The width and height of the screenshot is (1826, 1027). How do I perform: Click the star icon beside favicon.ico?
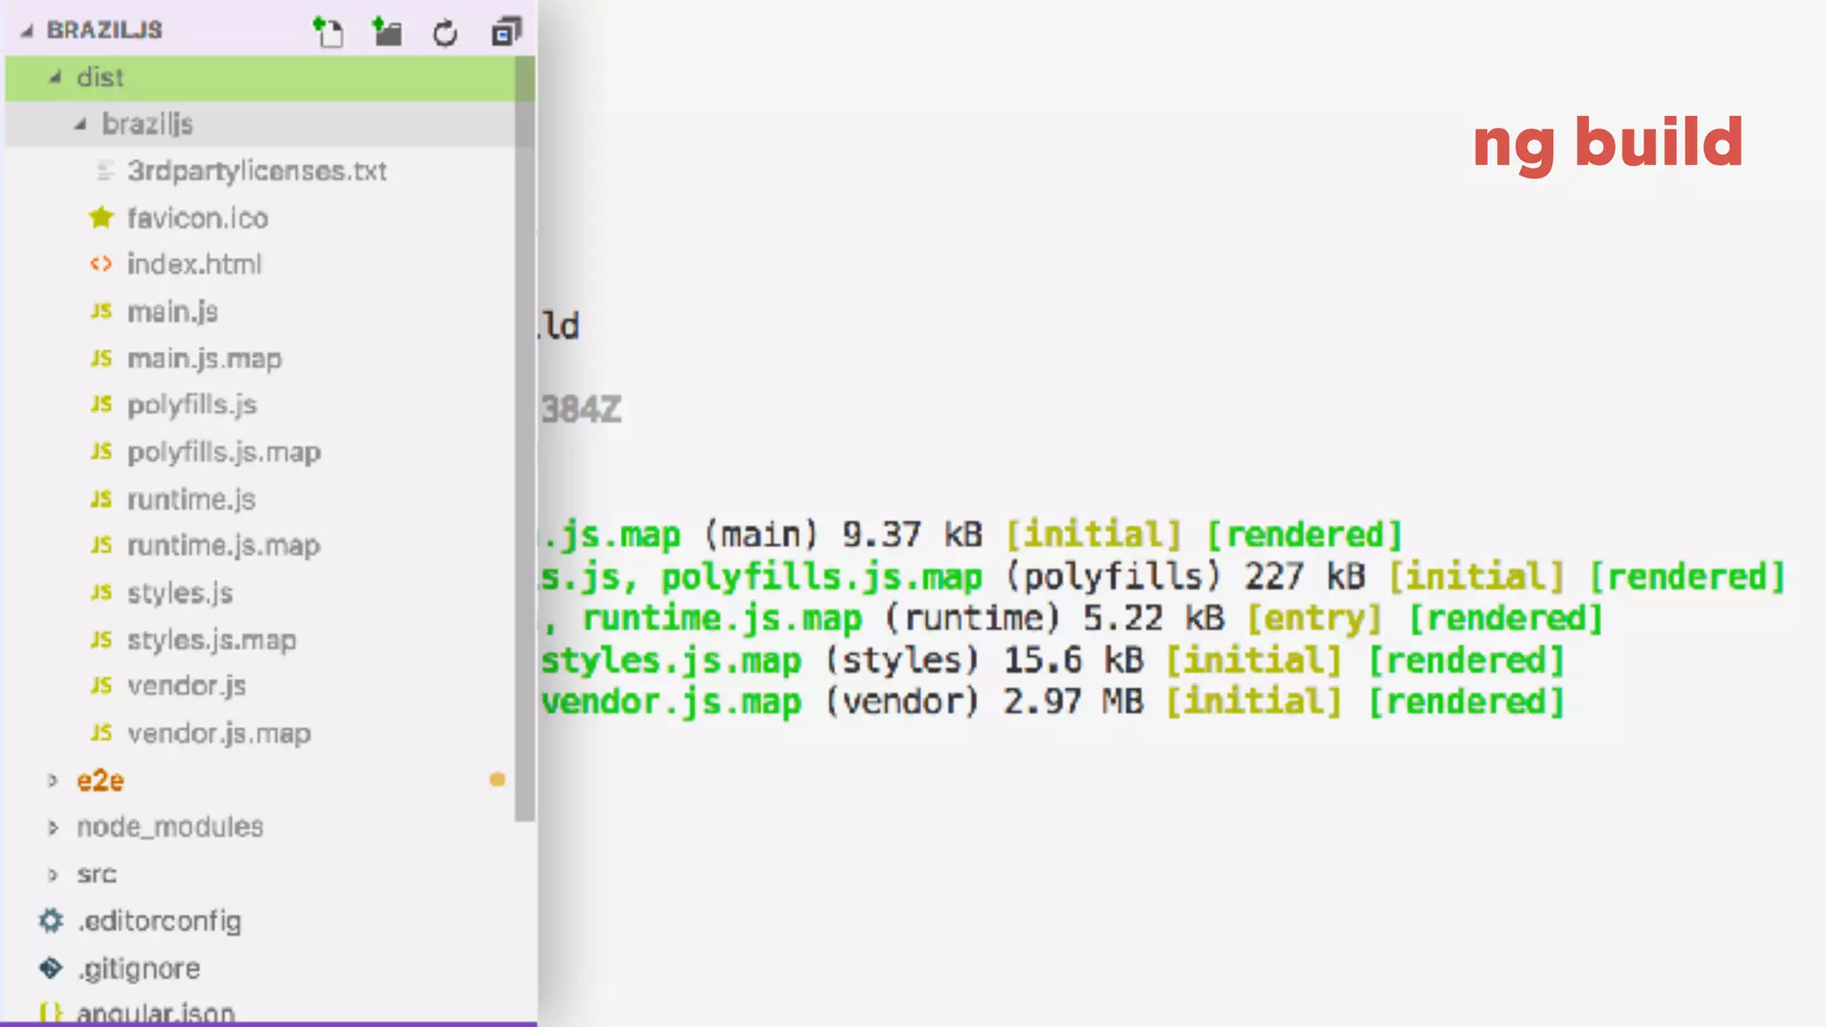pyautogui.click(x=102, y=218)
